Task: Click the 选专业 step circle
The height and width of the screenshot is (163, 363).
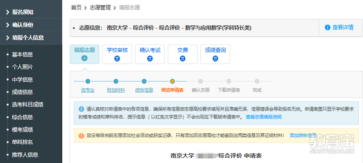Action: click(88, 81)
